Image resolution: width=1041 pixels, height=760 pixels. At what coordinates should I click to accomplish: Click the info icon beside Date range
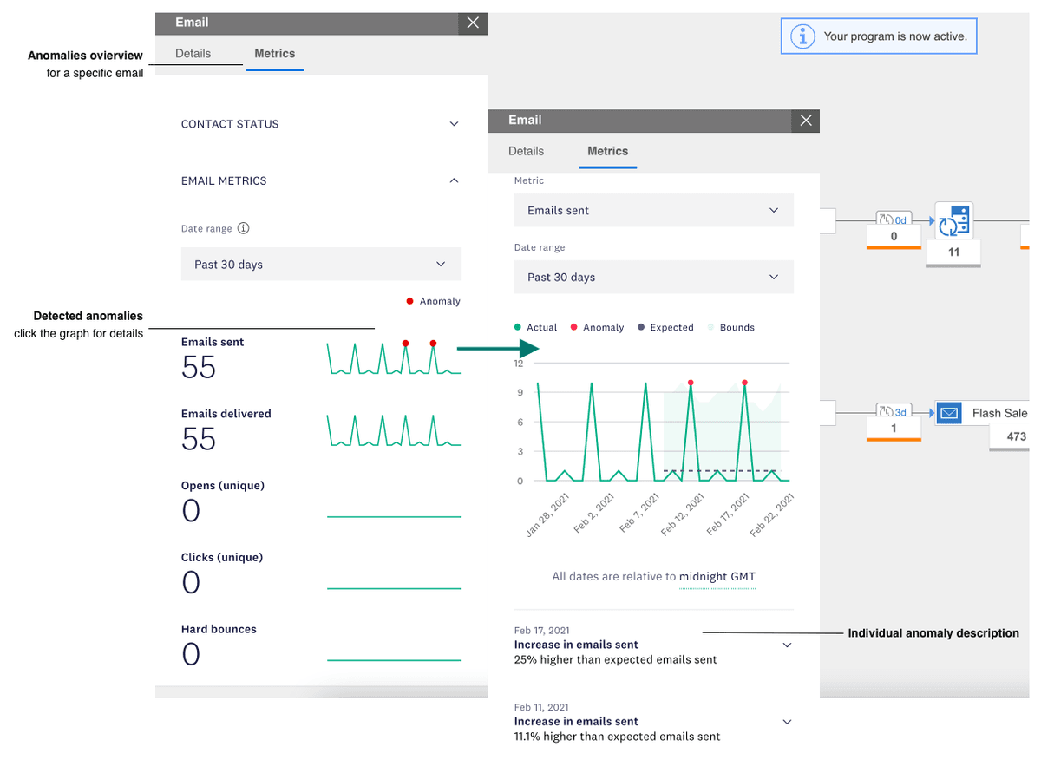pos(244,229)
